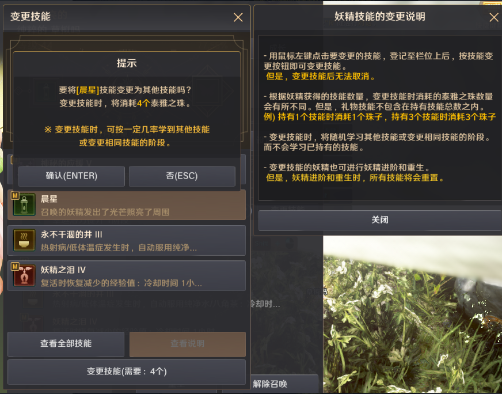The height and width of the screenshot is (394, 502).
Task: Click the 妖精技能的变更说明 title bar
Action: point(380,16)
